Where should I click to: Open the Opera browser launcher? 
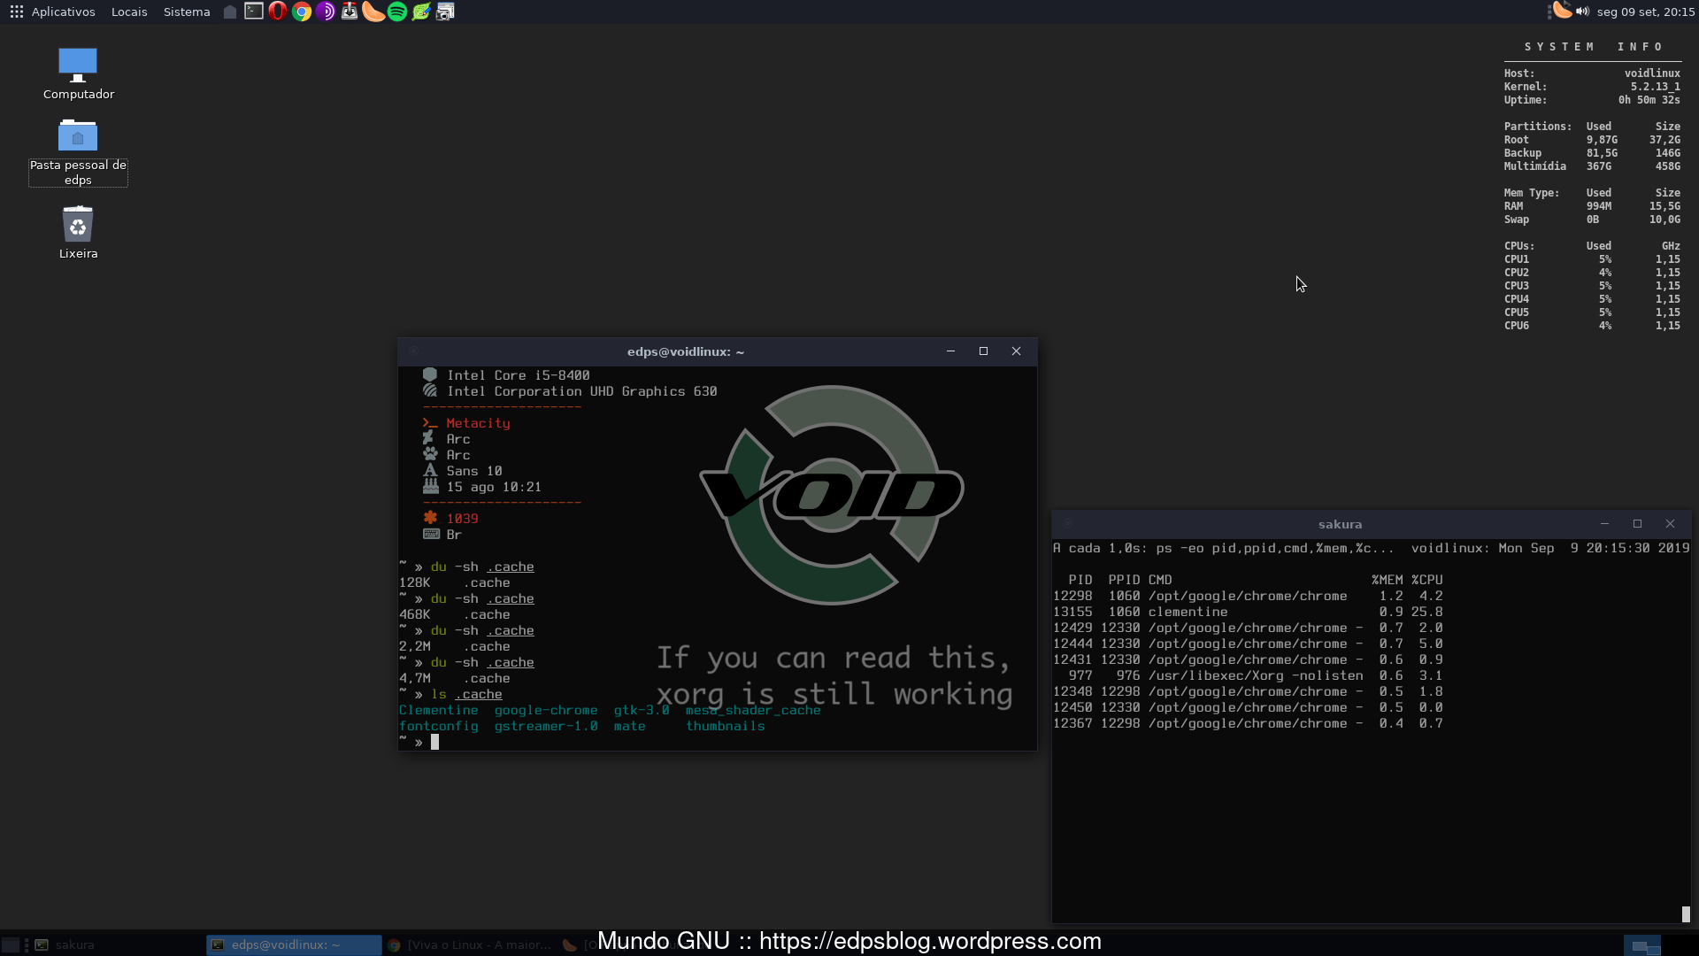pyautogui.click(x=278, y=12)
